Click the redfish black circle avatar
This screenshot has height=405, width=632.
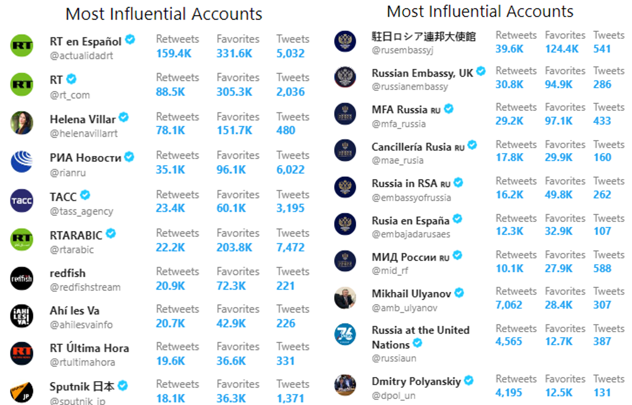point(21,278)
